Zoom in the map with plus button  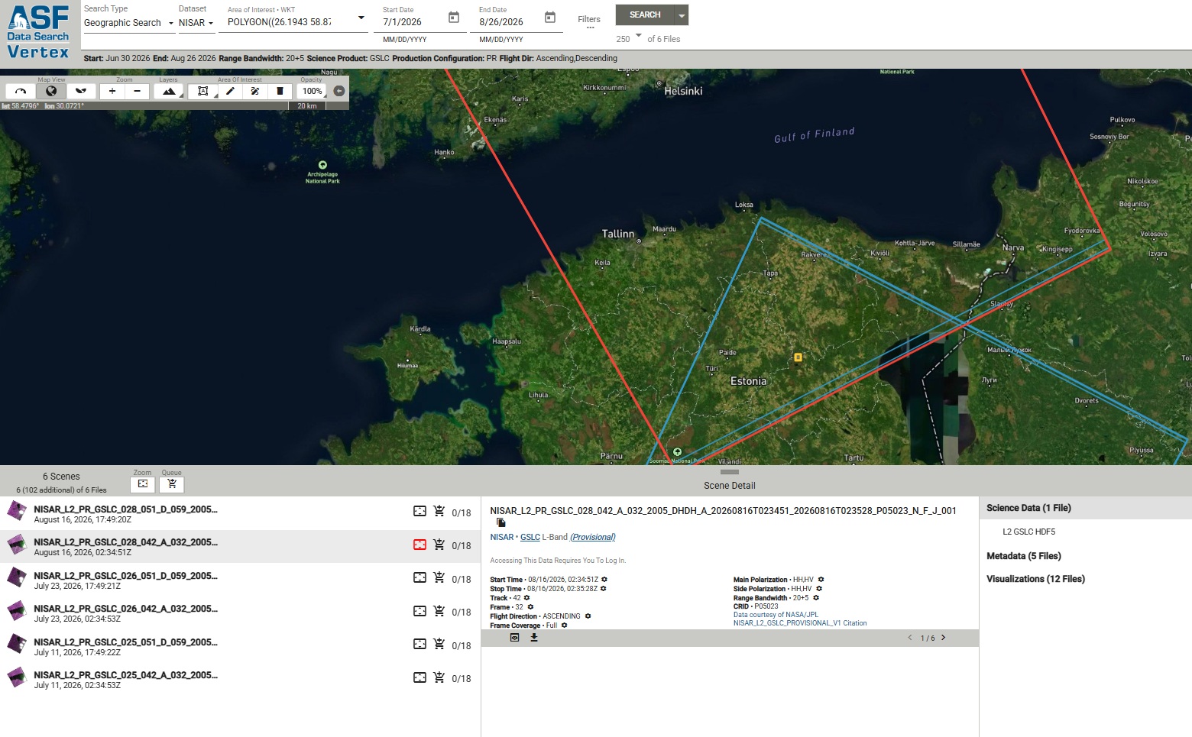coord(112,91)
